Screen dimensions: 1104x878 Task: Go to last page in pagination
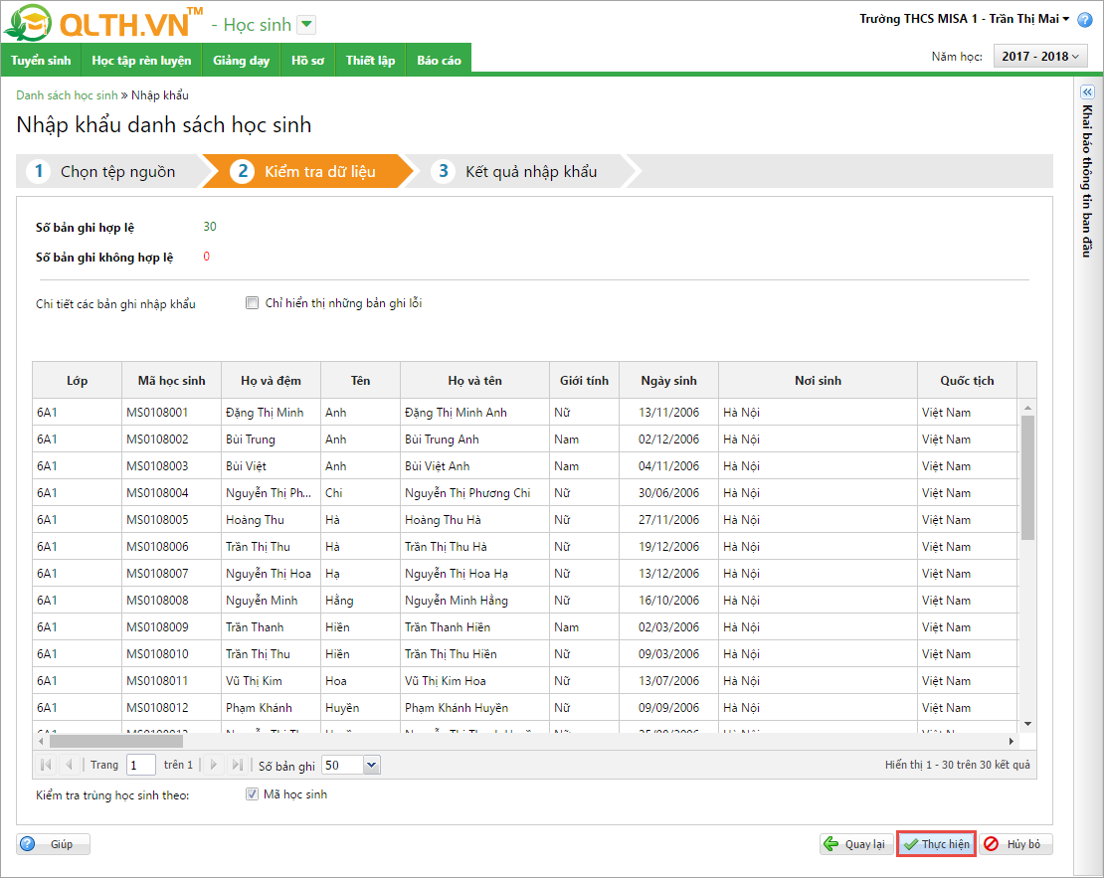point(238,765)
